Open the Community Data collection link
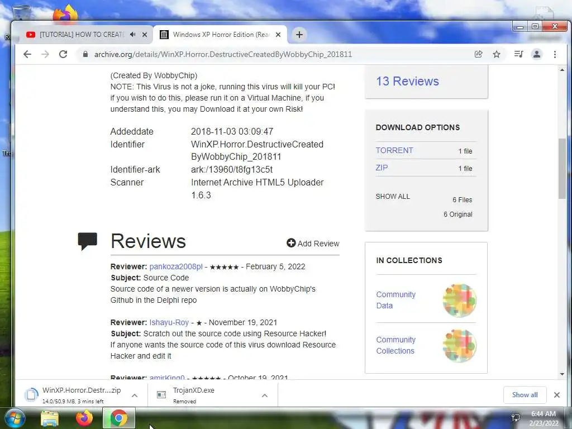Screen dimensions: 572x429 (x=396, y=300)
